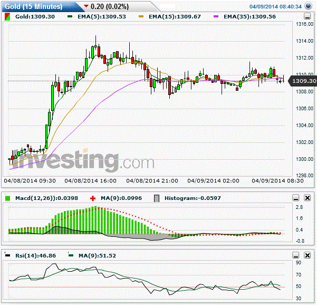Screen dimensions: 317x305
Task: Click the 04/09/2014 08:40:34 timestamp
Action: [275, 6]
